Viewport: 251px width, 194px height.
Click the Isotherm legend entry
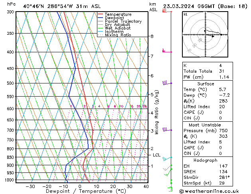111,32
